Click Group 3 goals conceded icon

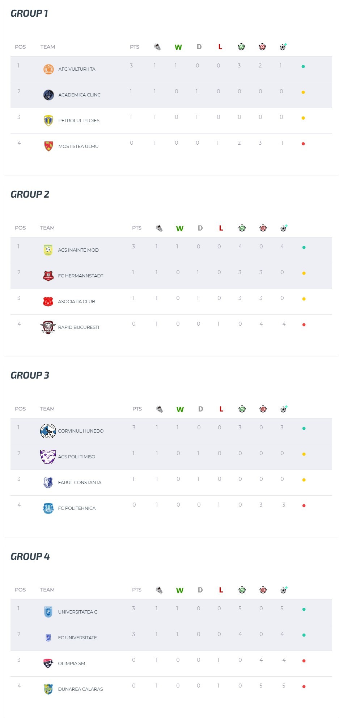coord(263,409)
